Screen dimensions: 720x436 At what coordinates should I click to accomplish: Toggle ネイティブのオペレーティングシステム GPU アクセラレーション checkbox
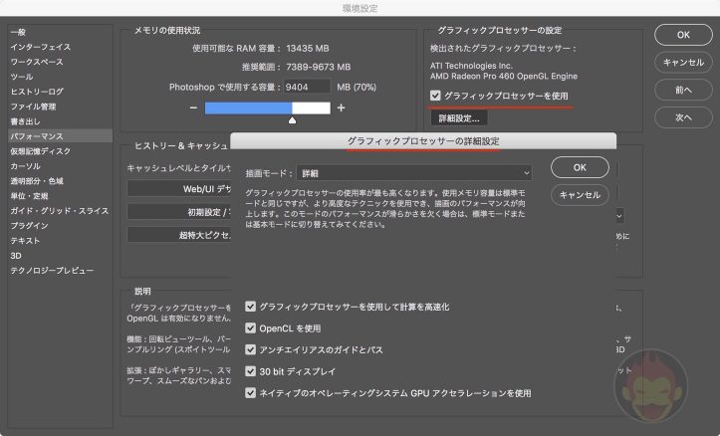coord(250,393)
